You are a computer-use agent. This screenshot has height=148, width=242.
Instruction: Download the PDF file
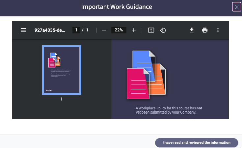pos(192,30)
